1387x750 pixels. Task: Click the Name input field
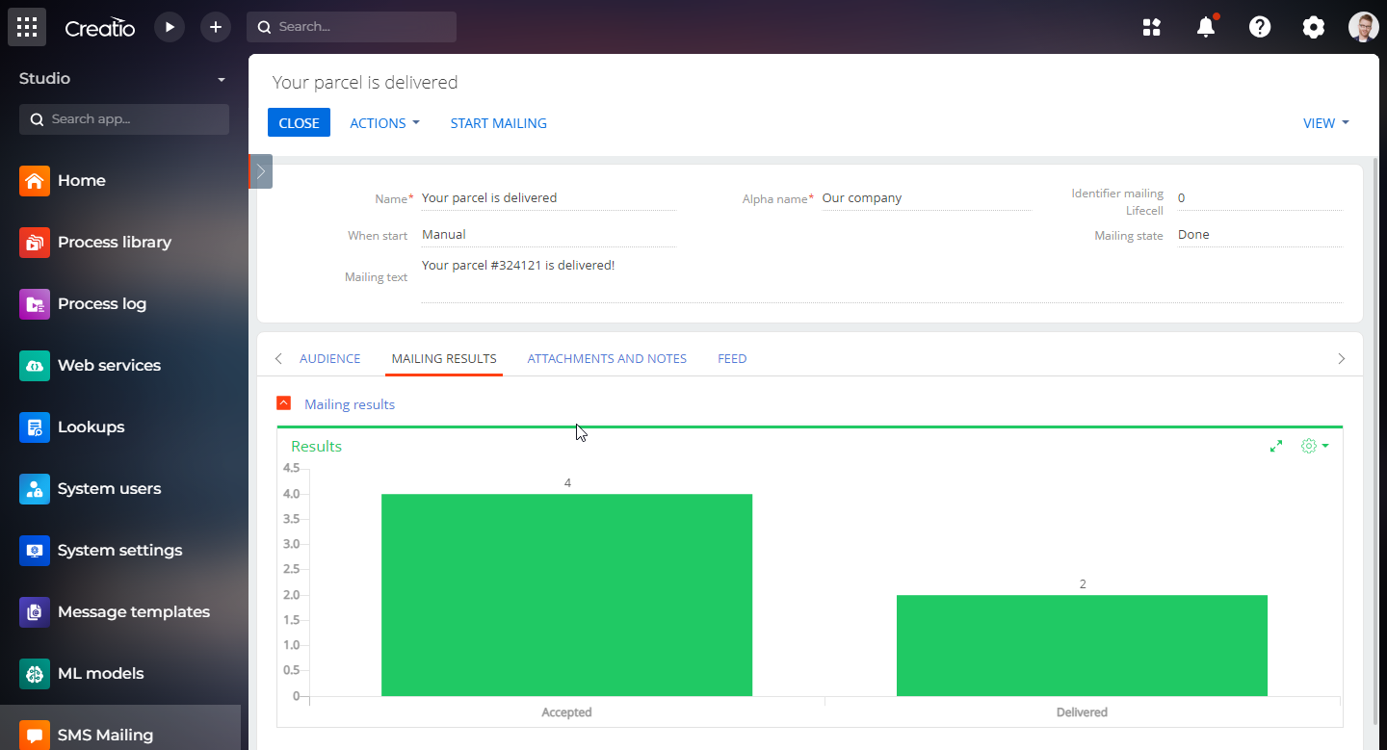coord(548,198)
